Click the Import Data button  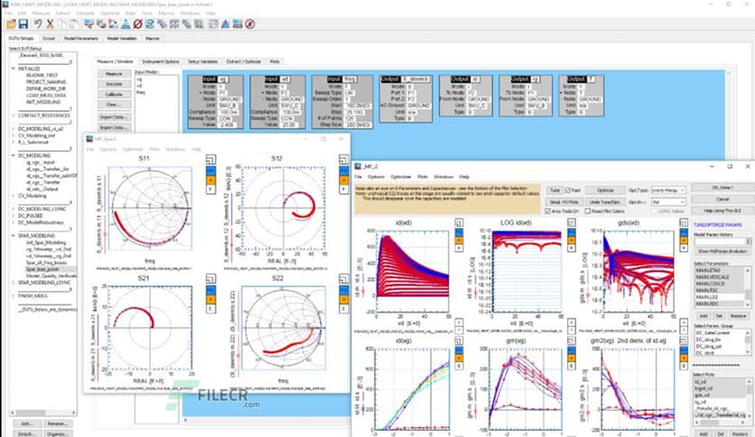(114, 117)
